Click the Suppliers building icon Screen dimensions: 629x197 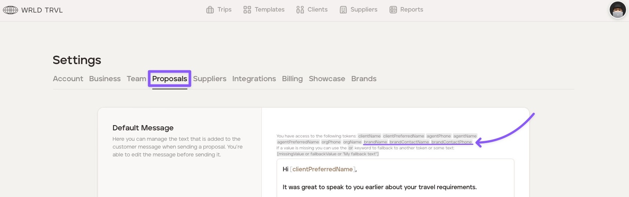(x=343, y=10)
